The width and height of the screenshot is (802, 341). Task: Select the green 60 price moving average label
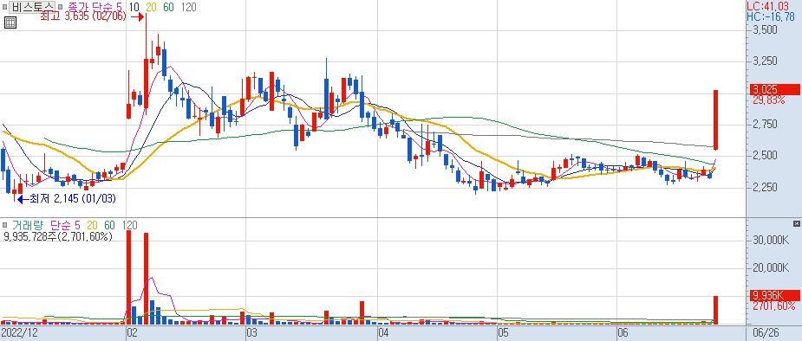point(168,7)
